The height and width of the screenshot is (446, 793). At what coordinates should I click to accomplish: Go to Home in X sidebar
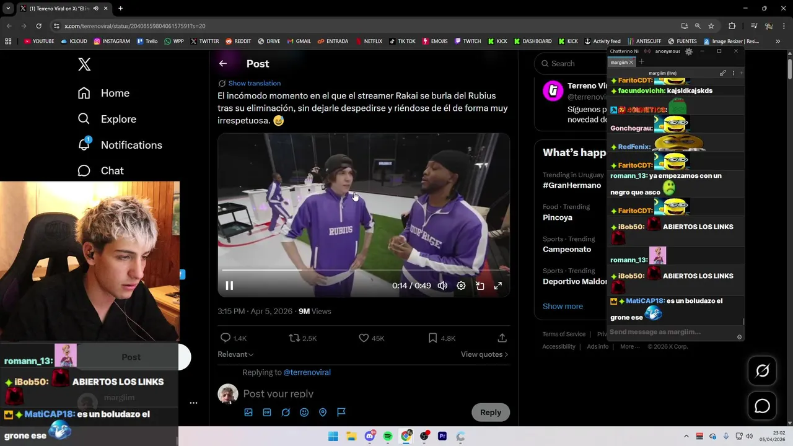pyautogui.click(x=103, y=93)
